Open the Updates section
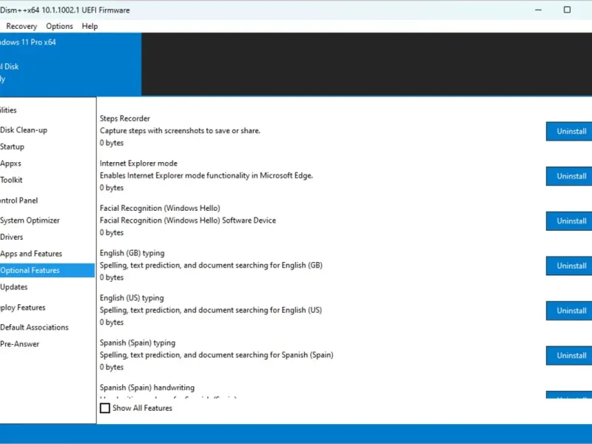This screenshot has height=444, width=592. tap(14, 287)
